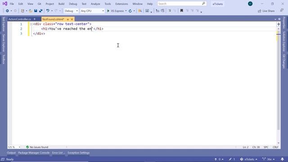Open the Extensions menu

pos(121,4)
